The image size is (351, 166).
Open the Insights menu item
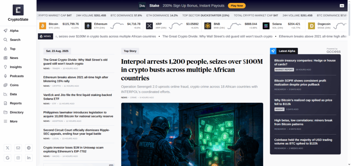(16, 67)
